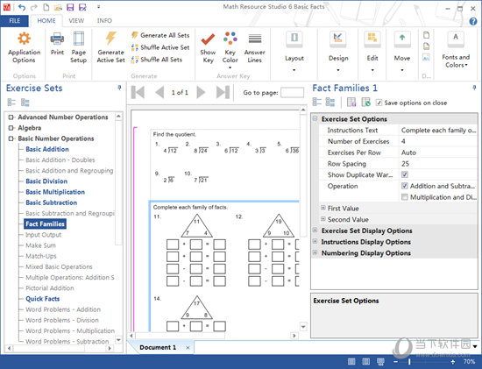Select Basic Addition exercise set
Image resolution: width=482 pixels, height=369 pixels.
(47, 149)
